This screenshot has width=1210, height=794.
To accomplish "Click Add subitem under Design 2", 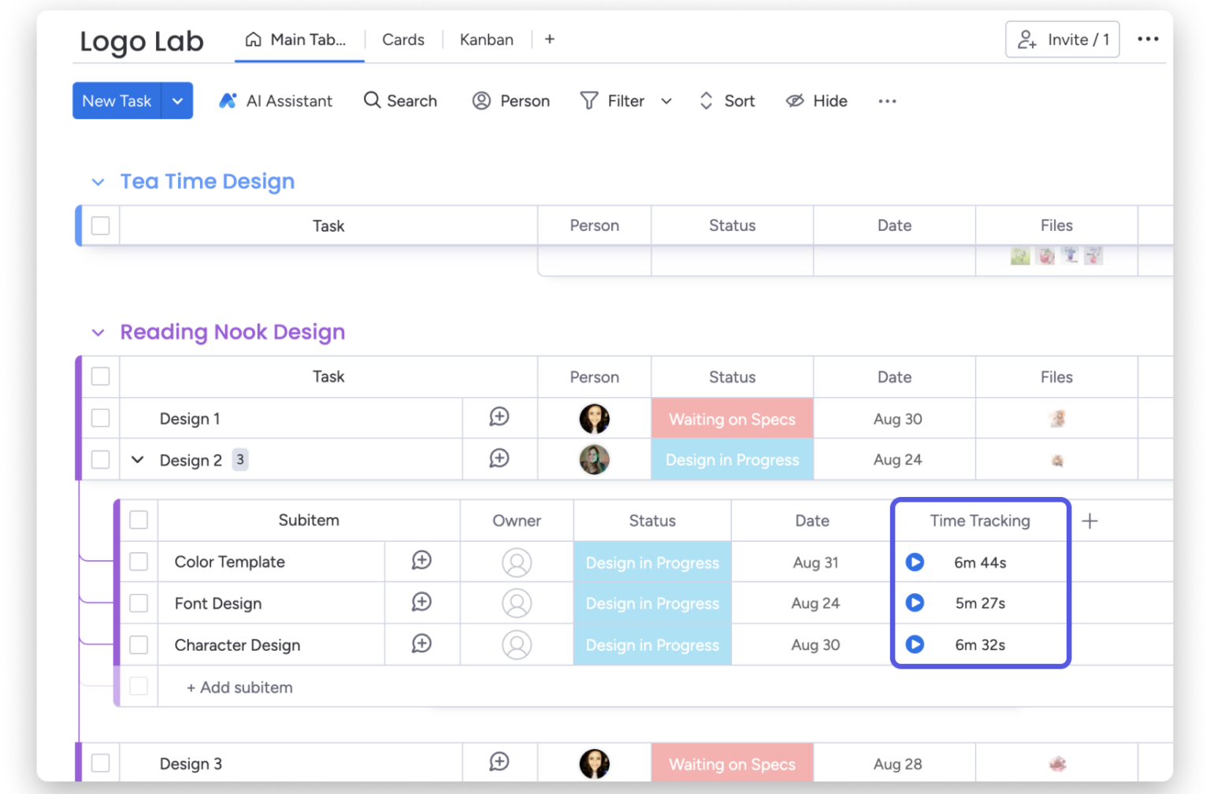I will pyautogui.click(x=239, y=687).
